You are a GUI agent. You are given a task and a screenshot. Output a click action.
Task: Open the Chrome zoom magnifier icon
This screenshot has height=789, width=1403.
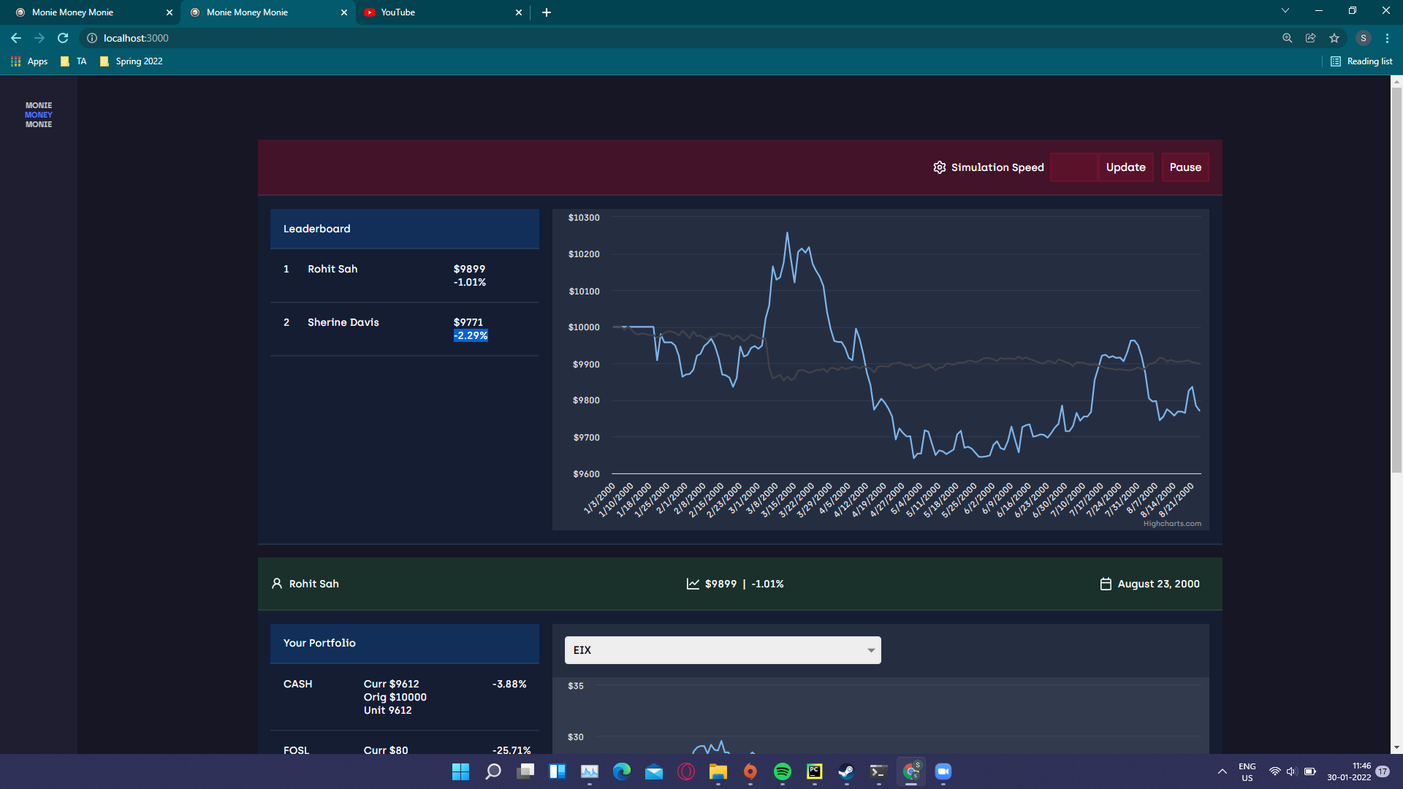click(1288, 38)
